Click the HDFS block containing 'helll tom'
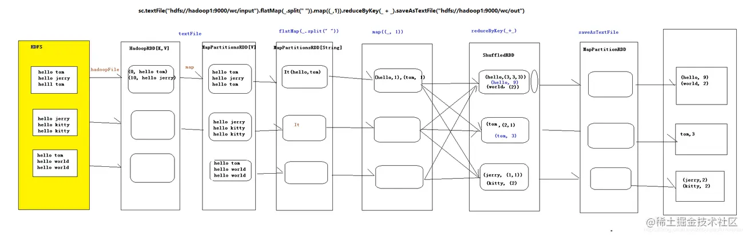This screenshot has height=236, width=746. click(54, 79)
